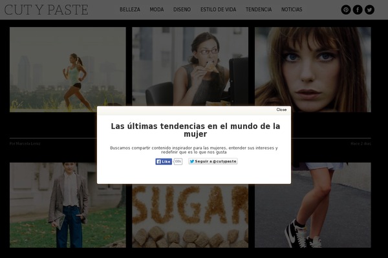This screenshot has width=388, height=258.
Task: Click the Facebook like count bubble
Action: coord(178,161)
